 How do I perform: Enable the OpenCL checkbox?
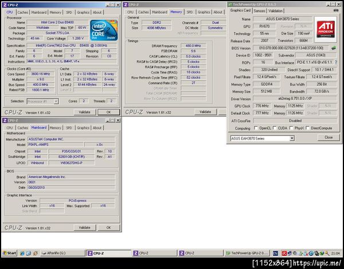[255, 128]
